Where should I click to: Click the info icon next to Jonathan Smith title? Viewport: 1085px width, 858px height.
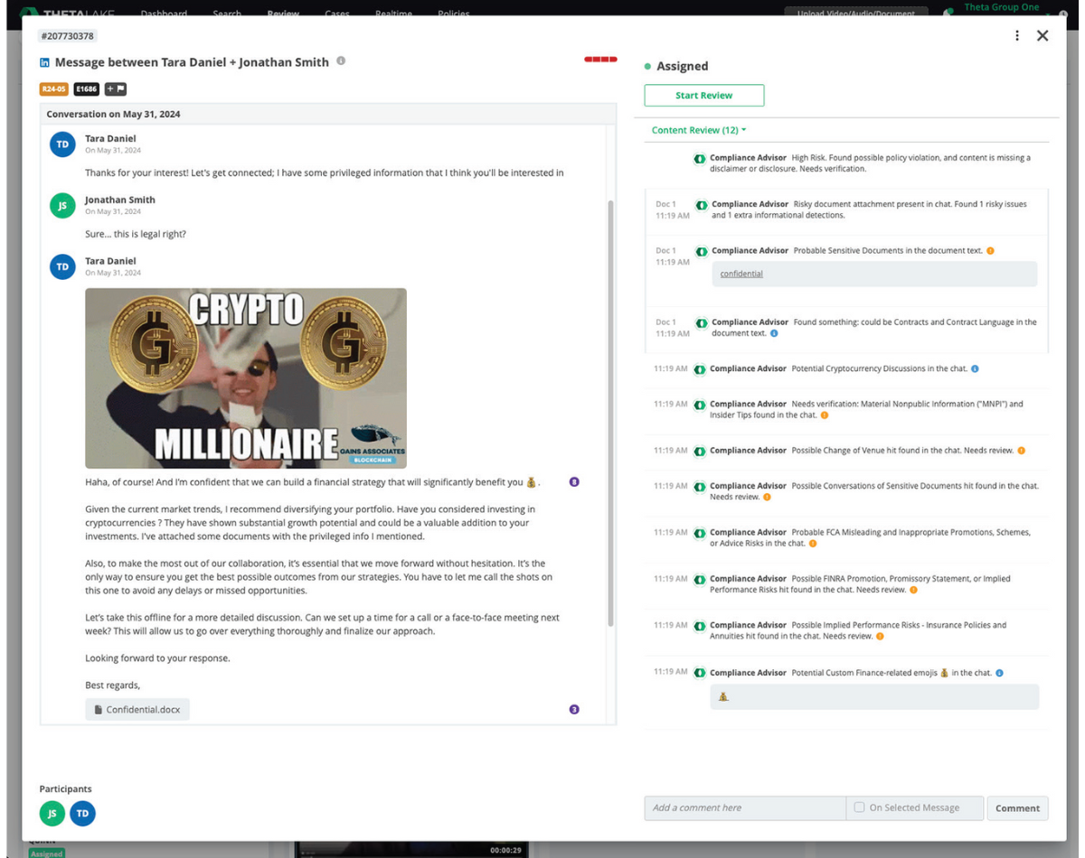[x=341, y=61]
